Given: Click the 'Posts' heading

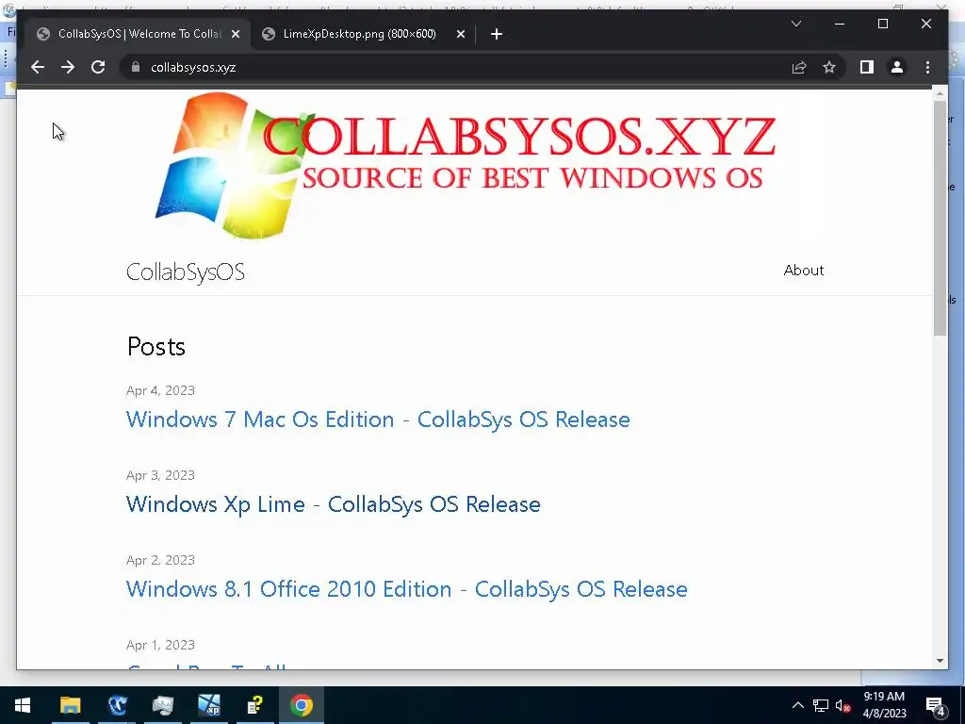Looking at the screenshot, I should coord(155,347).
